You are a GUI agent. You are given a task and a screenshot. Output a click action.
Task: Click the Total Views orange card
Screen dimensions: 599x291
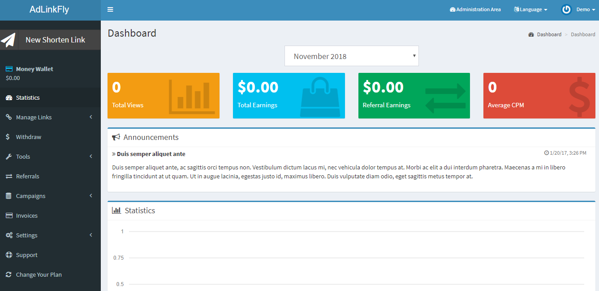coord(164,96)
